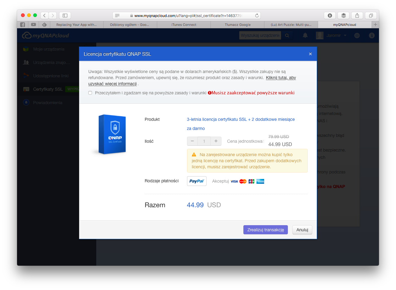The height and width of the screenshot is (290, 396).
Task: Open the pinned Facebook tab
Action: pyautogui.click(x=23, y=25)
